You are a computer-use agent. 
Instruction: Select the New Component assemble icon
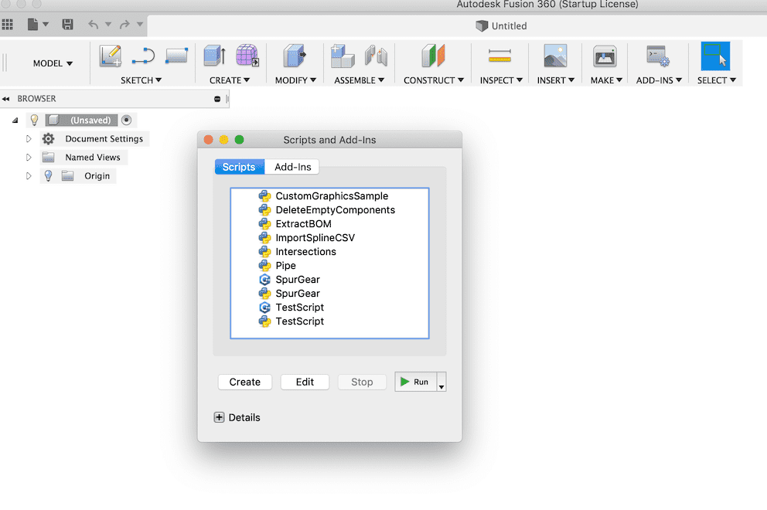(343, 56)
